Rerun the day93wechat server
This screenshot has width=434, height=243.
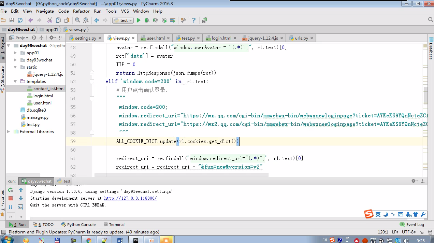[11, 190]
